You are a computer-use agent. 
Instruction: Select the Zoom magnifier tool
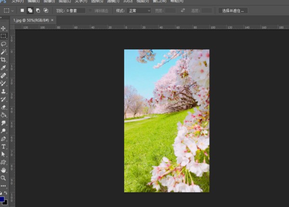point(3,178)
